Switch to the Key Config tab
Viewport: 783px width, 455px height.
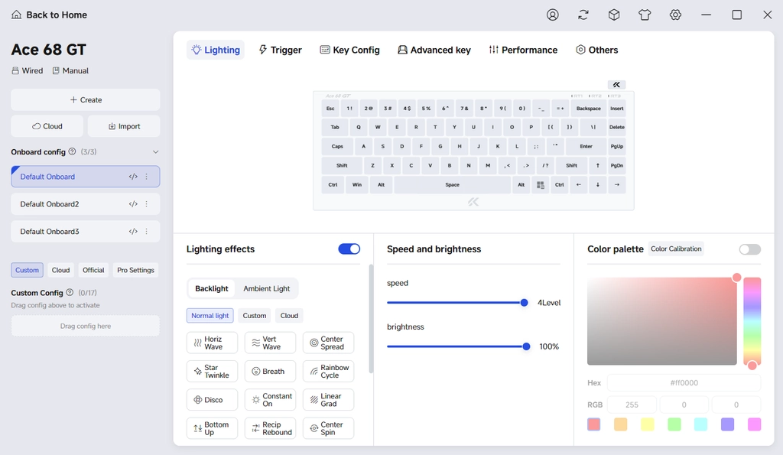[x=349, y=50]
